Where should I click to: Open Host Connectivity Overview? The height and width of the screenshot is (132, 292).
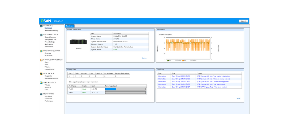pos(48,53)
